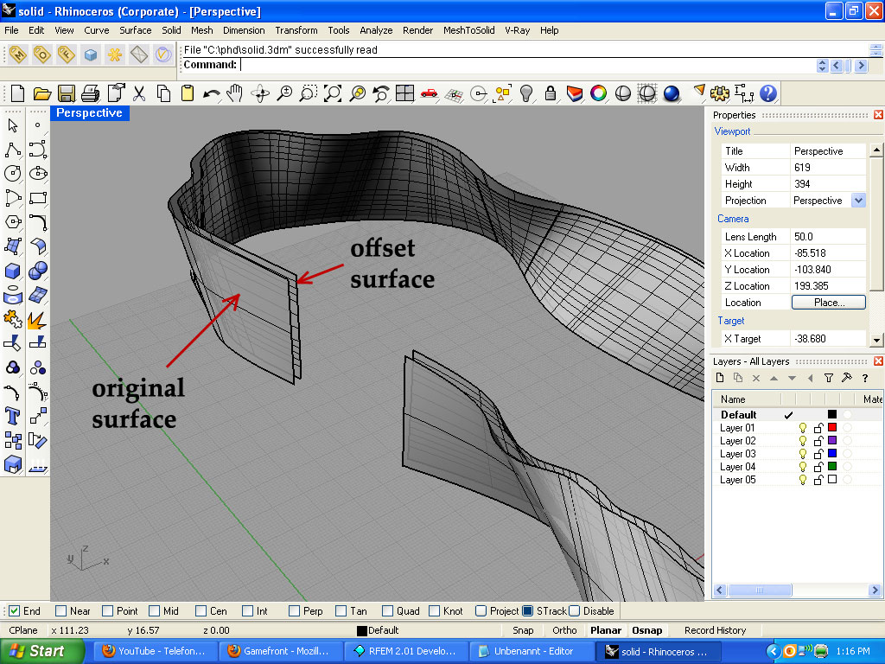This screenshot has height=664, width=885.
Task: Open the Projection dropdown
Action: click(857, 201)
